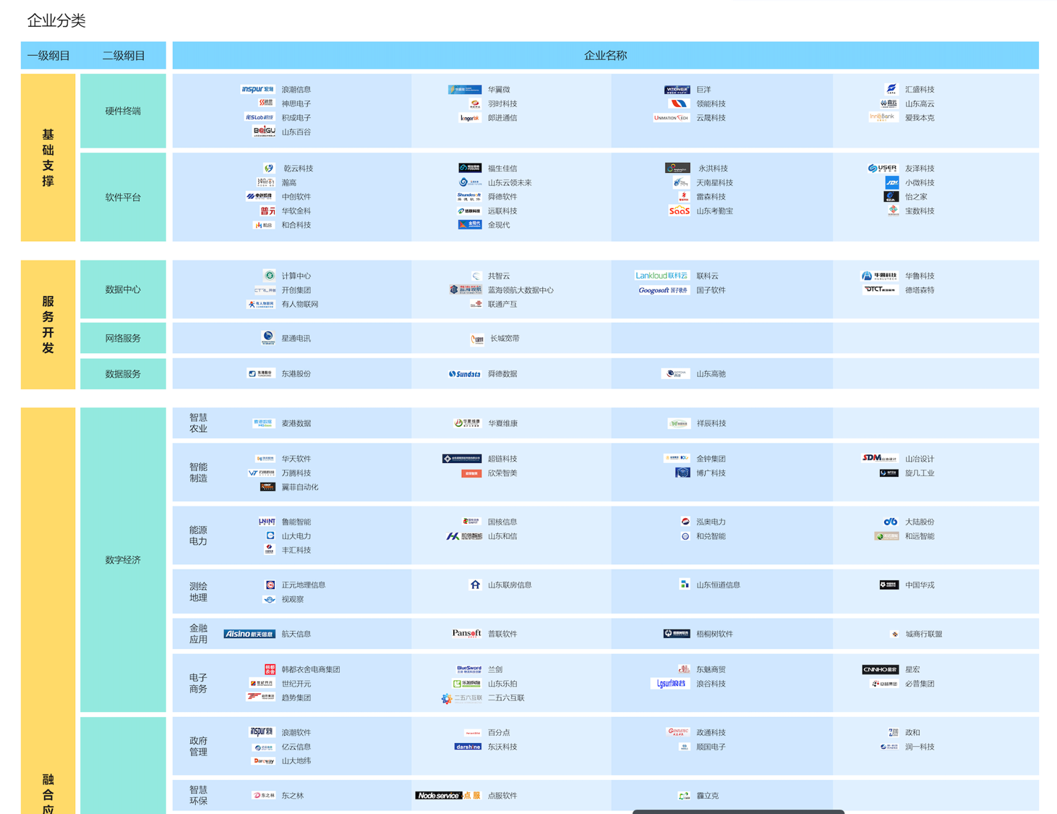This screenshot has width=1057, height=814.
Task: Click the horizontal scrollbar at the bottom
Action: (738, 812)
